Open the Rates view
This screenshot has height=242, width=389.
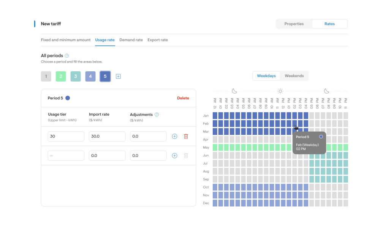[x=329, y=24]
